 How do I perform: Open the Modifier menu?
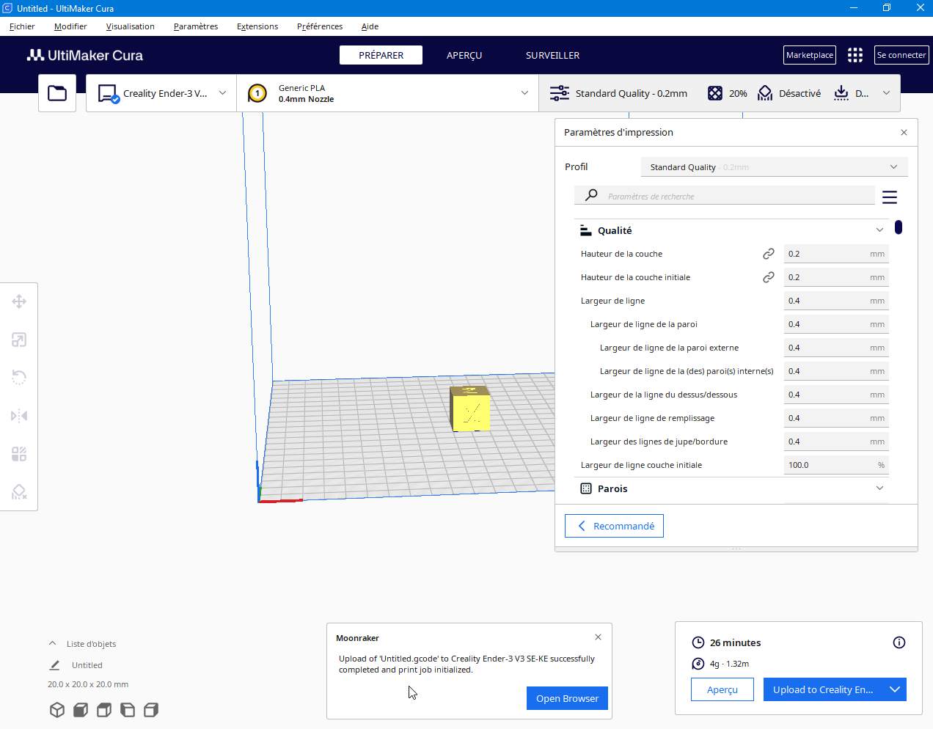70,26
